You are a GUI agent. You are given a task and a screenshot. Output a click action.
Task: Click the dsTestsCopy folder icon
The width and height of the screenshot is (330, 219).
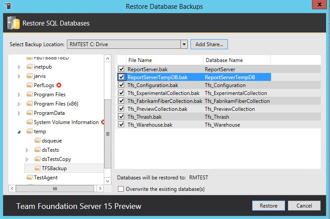[x=37, y=159]
